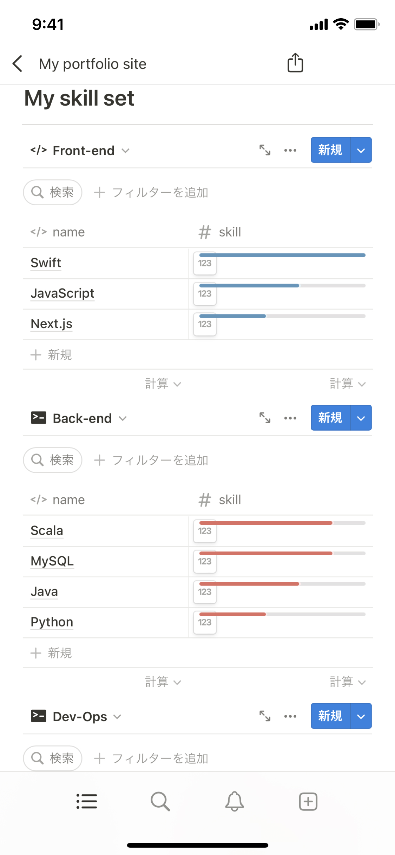
Task: Add a filter to Front-end table
Action: [152, 192]
